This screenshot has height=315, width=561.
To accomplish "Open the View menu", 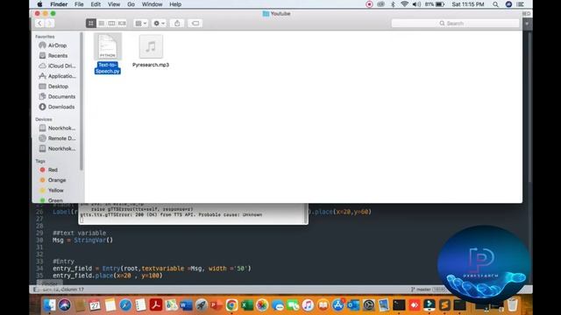I will pyautogui.click(x=114, y=4).
